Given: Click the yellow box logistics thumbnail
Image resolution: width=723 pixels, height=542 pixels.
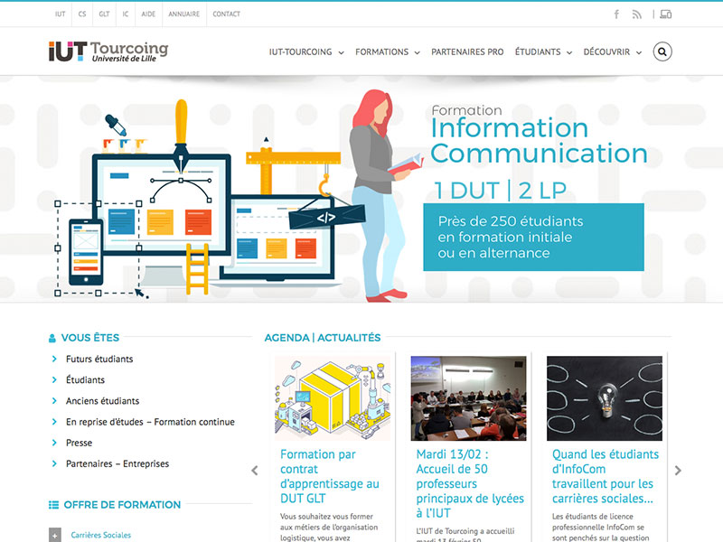Looking at the screenshot, I should pos(332,398).
